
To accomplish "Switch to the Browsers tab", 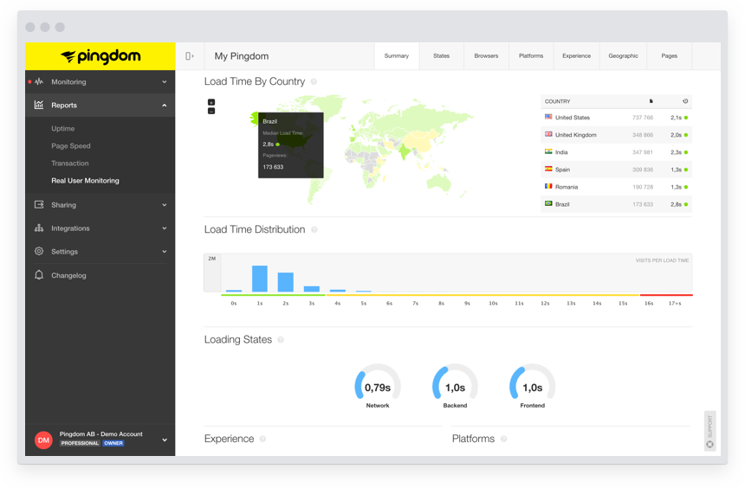I will click(x=486, y=56).
